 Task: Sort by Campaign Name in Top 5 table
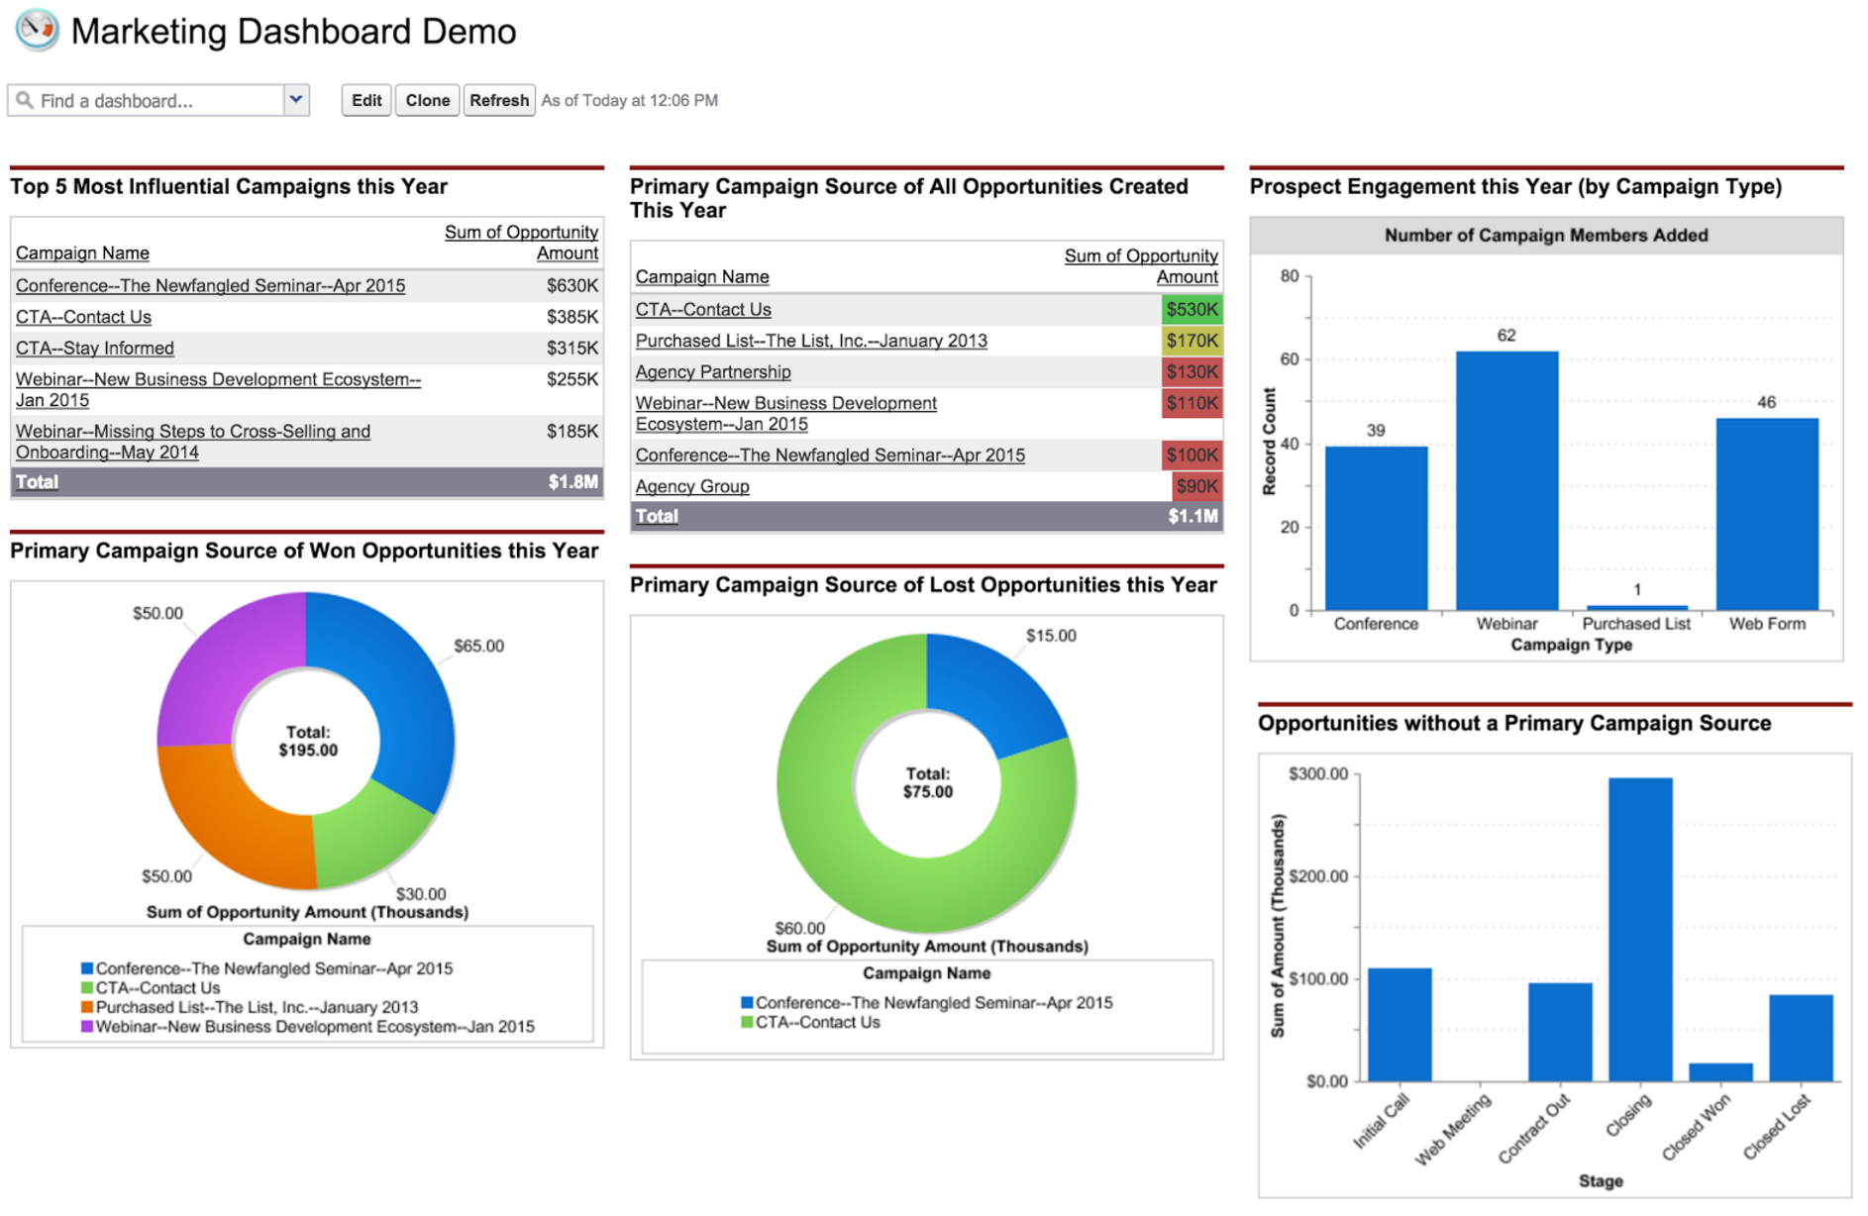[x=82, y=253]
